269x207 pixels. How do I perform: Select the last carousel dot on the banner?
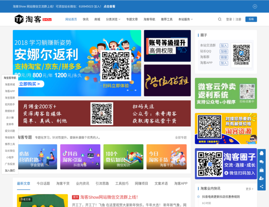[x=135, y=90]
